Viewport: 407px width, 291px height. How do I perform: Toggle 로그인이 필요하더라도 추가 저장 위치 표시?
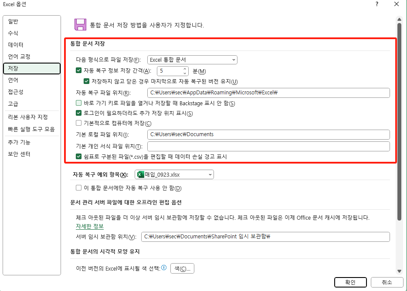78,113
